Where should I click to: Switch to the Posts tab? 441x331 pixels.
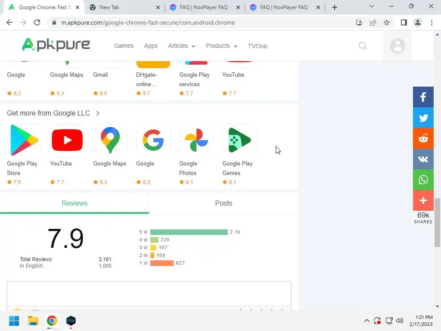(224, 203)
